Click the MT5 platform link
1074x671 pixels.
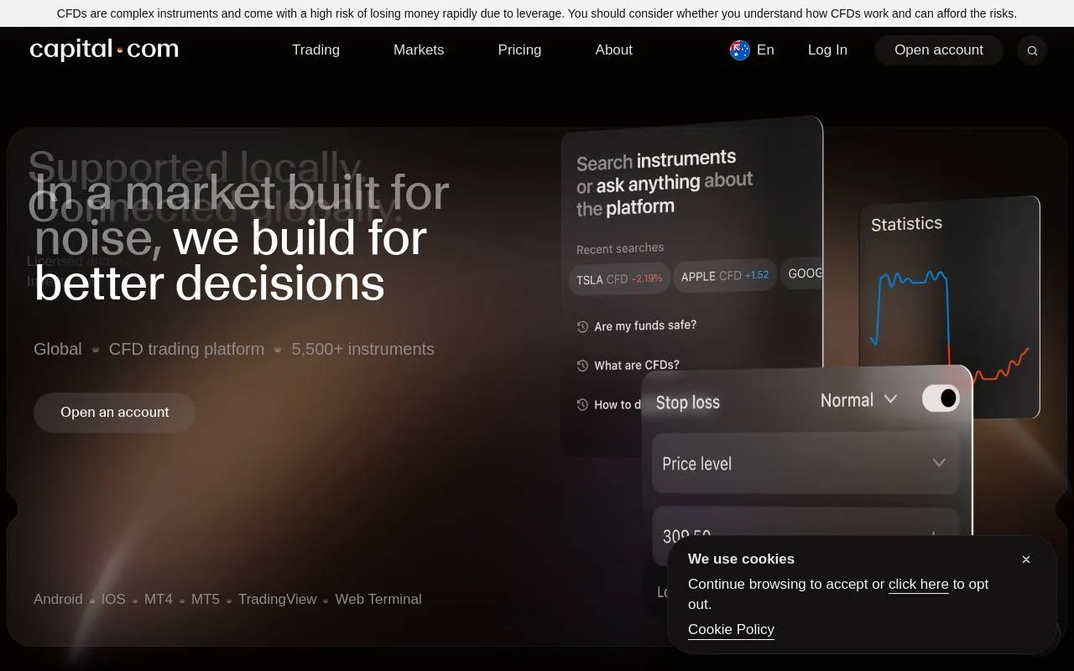point(206,599)
